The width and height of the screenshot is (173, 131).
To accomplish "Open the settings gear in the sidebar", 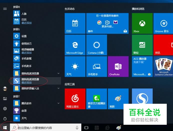I will pyautogui.click(x=5, y=108).
